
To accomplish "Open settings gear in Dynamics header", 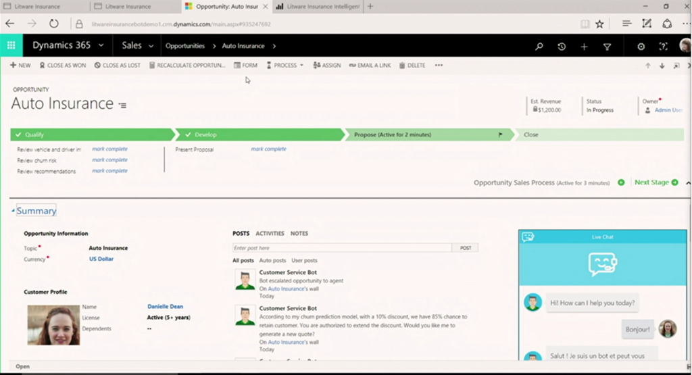I will (641, 47).
